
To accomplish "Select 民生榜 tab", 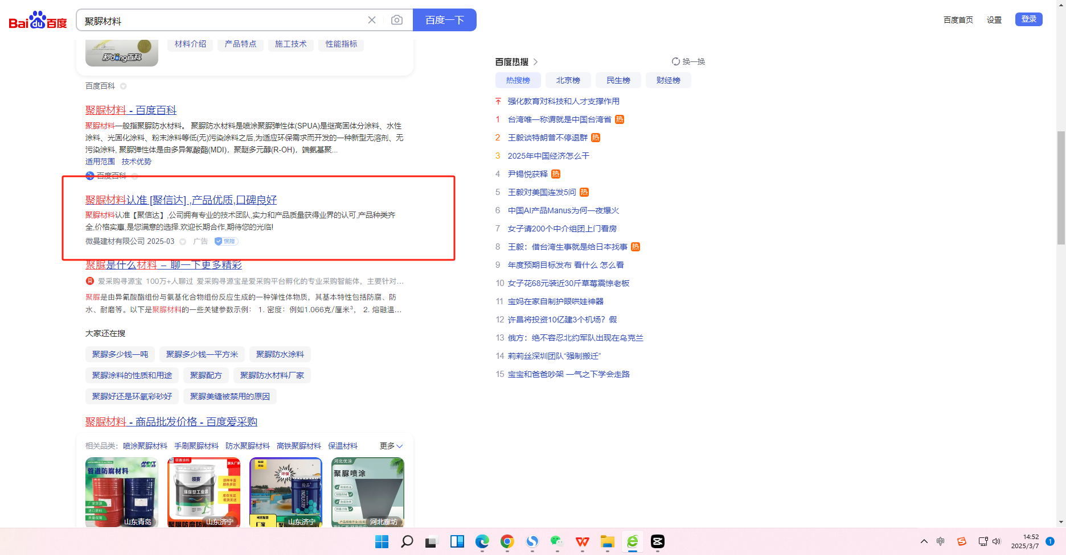I will 618,80.
